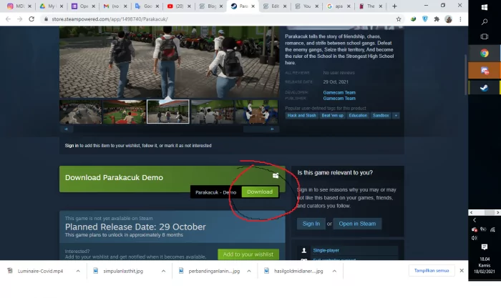Screen dimensions: 501x298
Task: Switch to the Instagram tab
Action: [x=19, y=6]
